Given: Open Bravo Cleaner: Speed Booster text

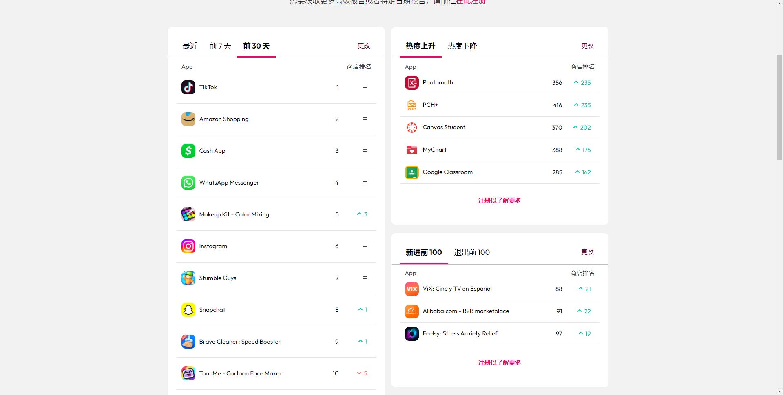Looking at the screenshot, I should 240,342.
